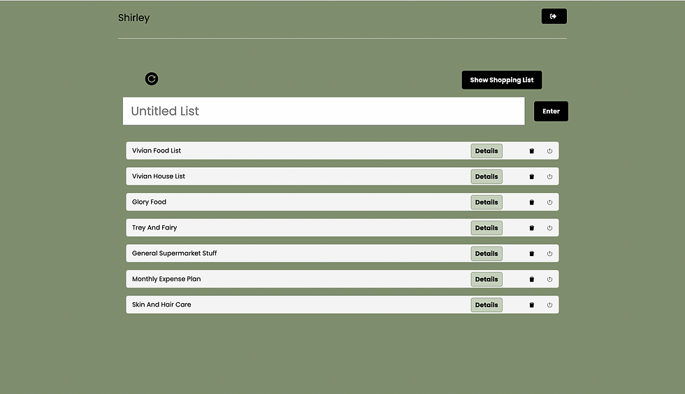
Task: Toggle power icon on Skin And Hair Care
Action: [549, 305]
